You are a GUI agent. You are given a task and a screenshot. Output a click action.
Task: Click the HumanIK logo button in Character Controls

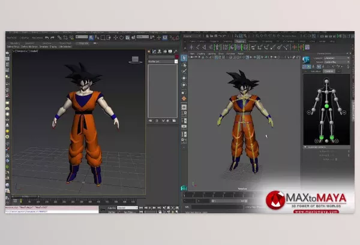pyautogui.click(x=306, y=60)
